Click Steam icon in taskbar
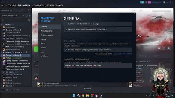175x98 pixels. [x=101, y=96]
